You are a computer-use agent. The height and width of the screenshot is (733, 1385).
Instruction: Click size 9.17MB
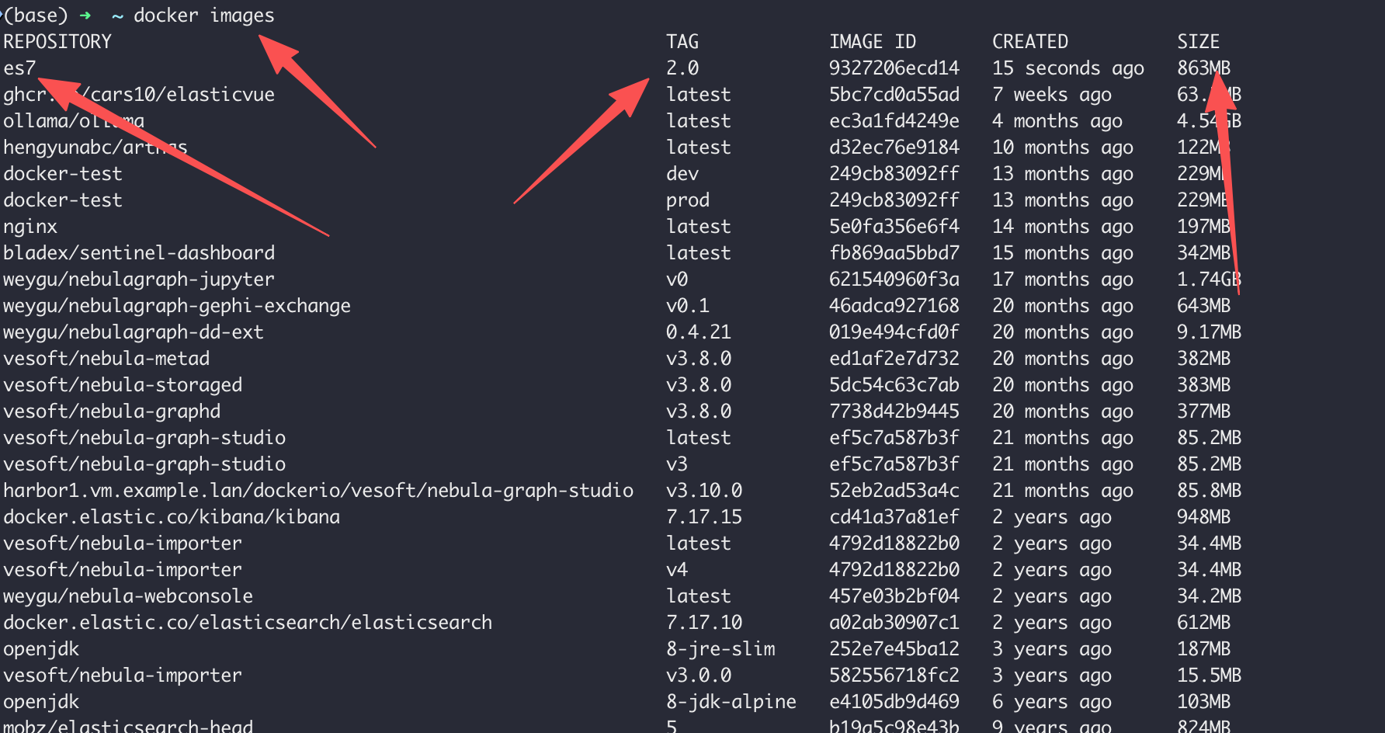(x=1210, y=332)
